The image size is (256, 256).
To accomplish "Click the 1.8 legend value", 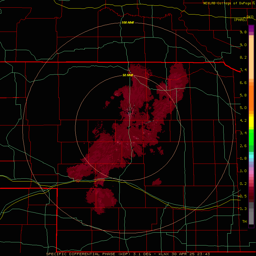I will click(x=243, y=158).
